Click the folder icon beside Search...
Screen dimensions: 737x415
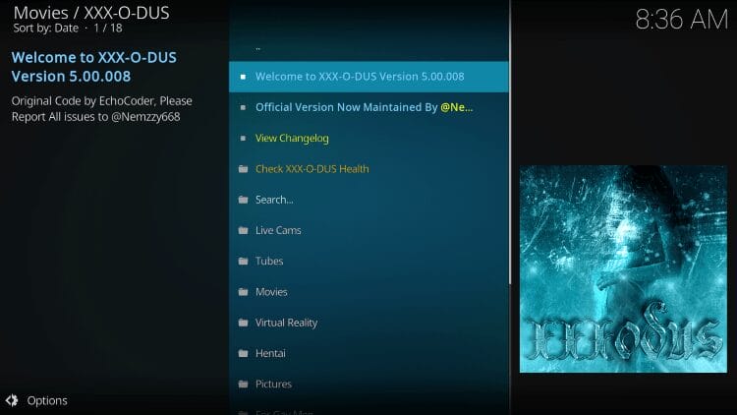[x=243, y=200]
